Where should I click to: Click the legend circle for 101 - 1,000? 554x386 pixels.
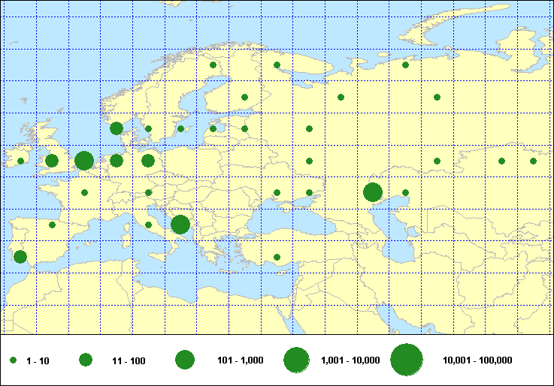pos(185,360)
